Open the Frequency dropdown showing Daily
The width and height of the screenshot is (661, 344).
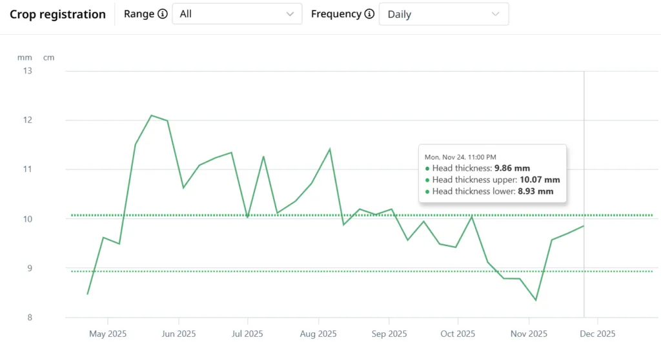[x=443, y=14]
